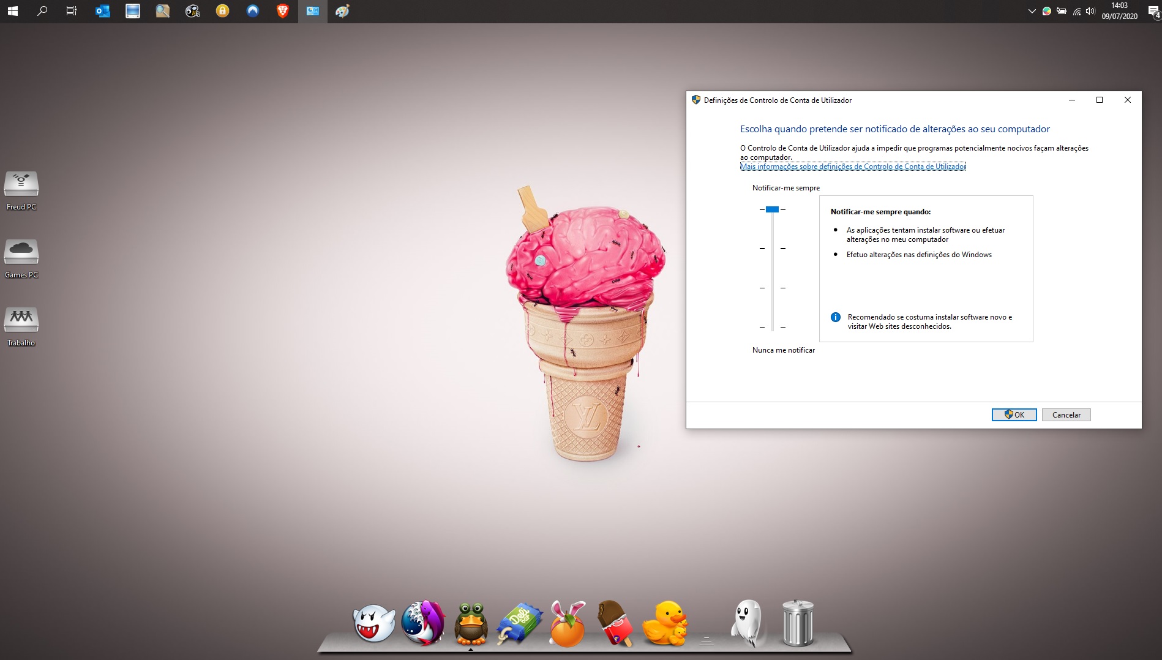Click the UAC notification level slider thumb
1162x660 pixels.
pyautogui.click(x=773, y=209)
